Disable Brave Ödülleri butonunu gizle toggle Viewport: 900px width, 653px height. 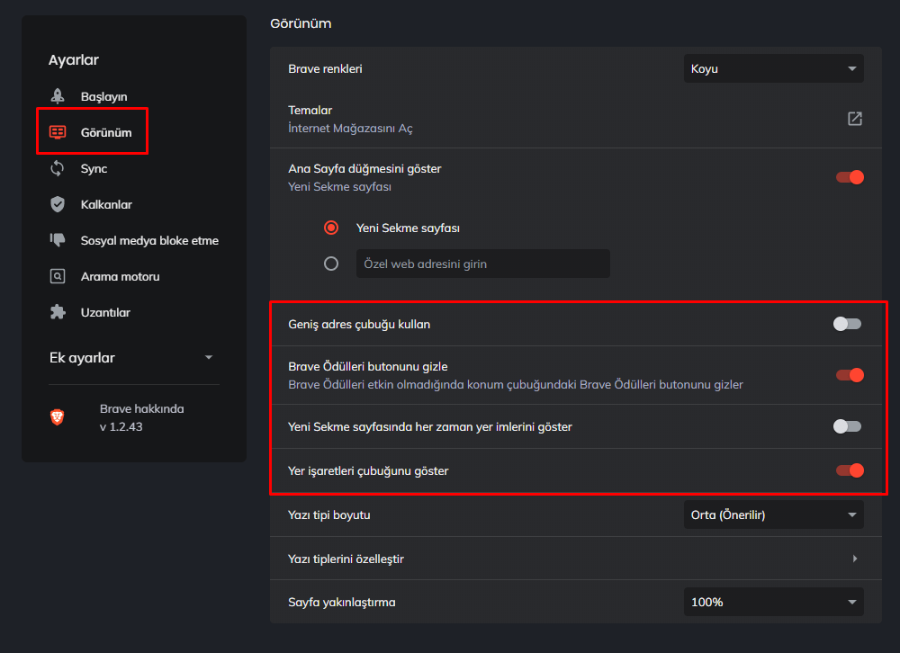tap(850, 375)
